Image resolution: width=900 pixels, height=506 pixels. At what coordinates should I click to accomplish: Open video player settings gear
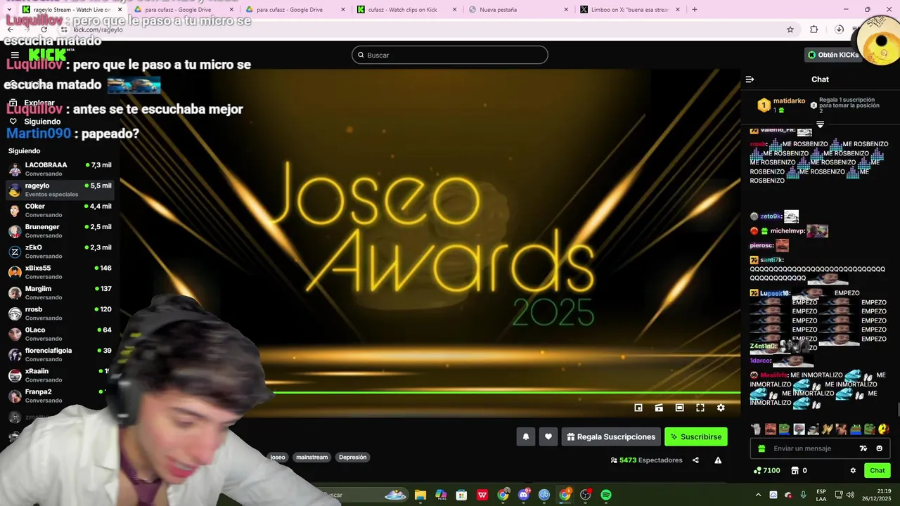(721, 408)
